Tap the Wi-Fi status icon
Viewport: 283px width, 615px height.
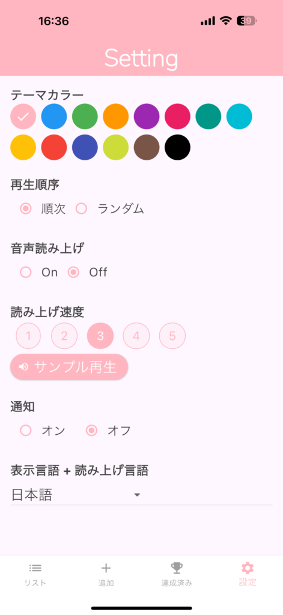pyautogui.click(x=226, y=20)
